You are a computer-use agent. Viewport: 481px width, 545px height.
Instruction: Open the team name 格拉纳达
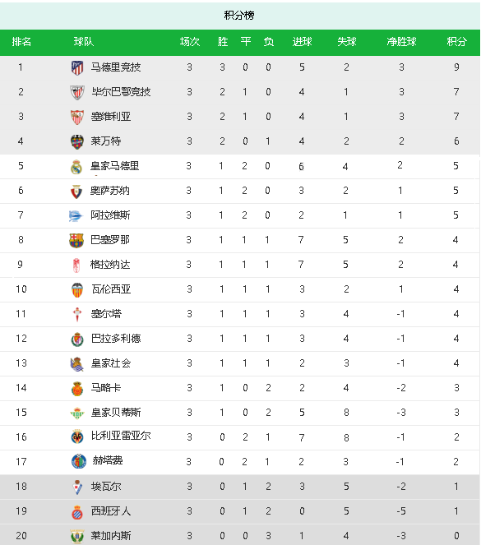pyautogui.click(x=110, y=265)
